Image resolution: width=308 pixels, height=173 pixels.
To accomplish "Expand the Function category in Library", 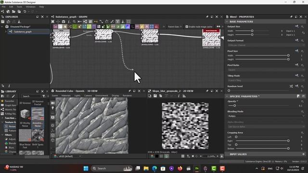I will [2, 118].
